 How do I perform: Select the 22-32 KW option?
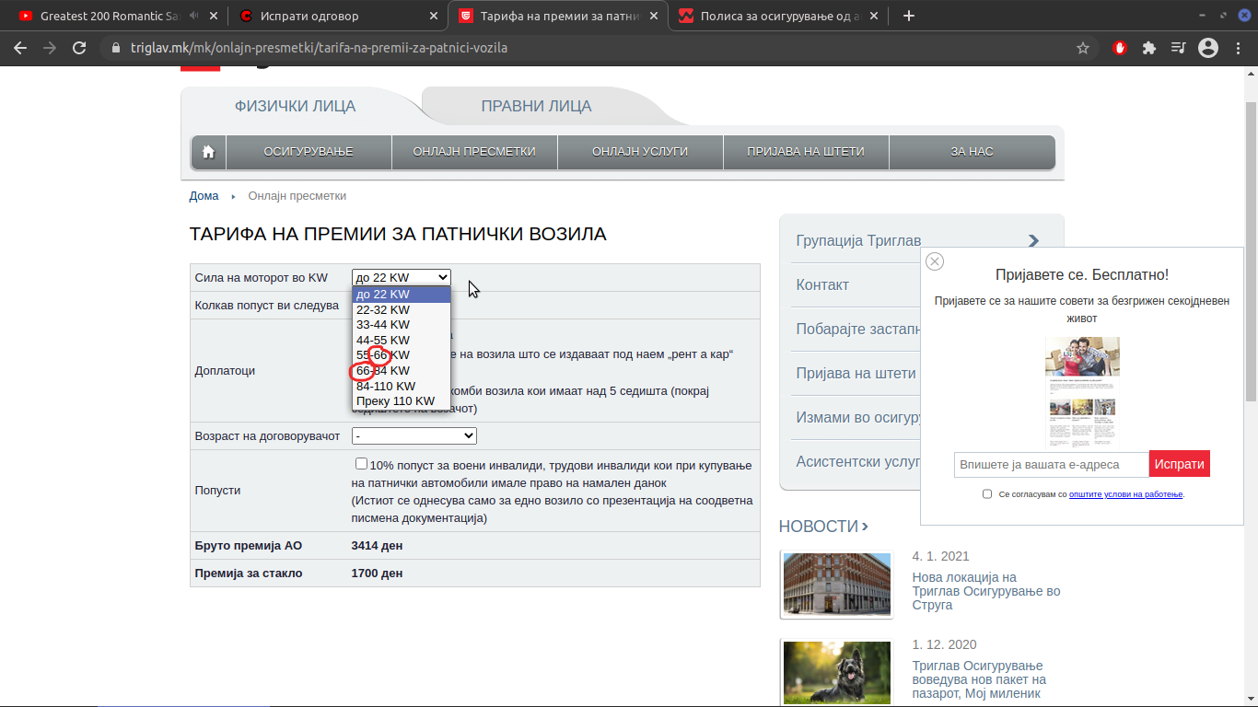tap(402, 310)
